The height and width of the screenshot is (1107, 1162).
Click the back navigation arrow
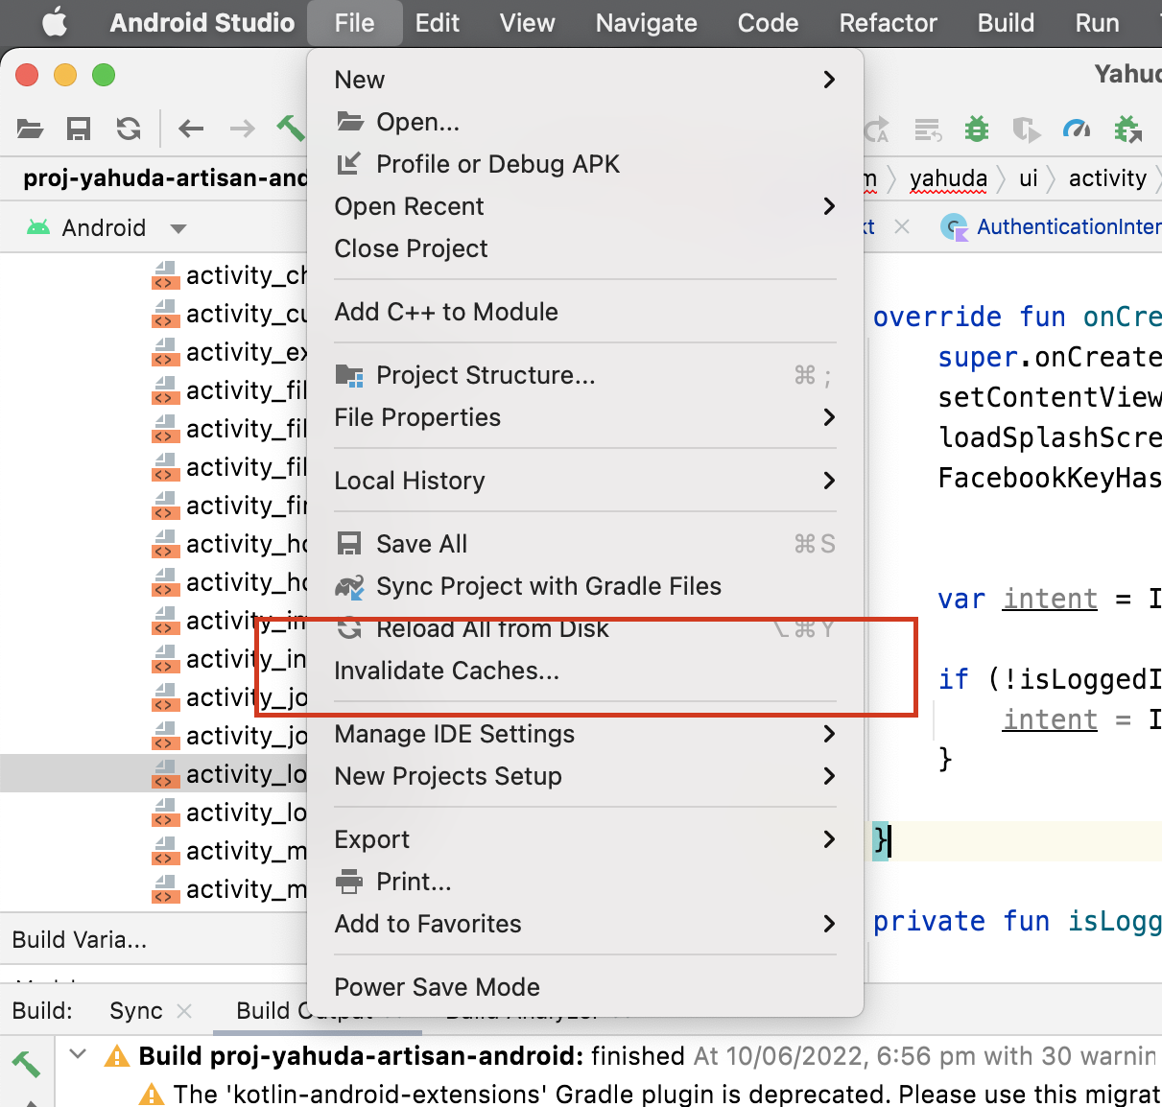point(192,129)
